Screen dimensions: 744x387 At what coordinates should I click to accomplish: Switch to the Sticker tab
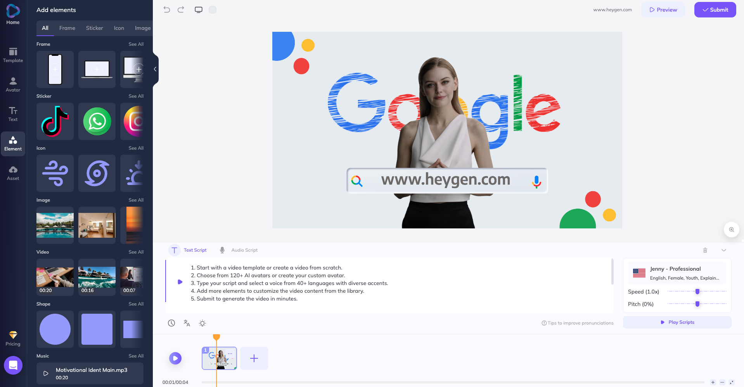(x=95, y=28)
